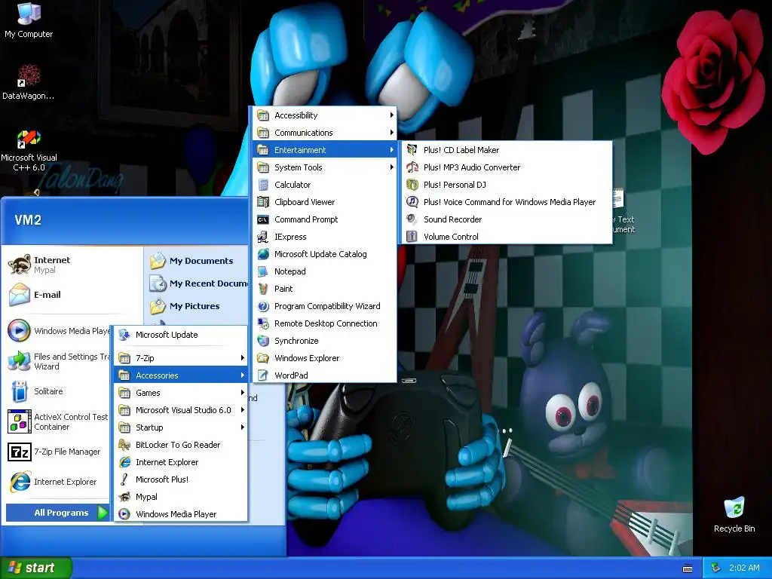772x579 pixels.
Task: Expand the Startup submenu arrow
Action: click(243, 427)
